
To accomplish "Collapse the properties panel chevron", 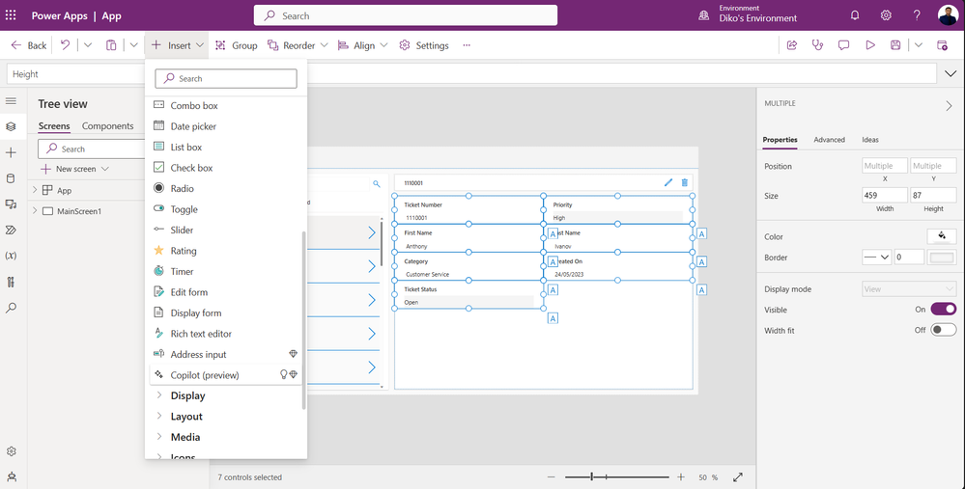I will 949,106.
